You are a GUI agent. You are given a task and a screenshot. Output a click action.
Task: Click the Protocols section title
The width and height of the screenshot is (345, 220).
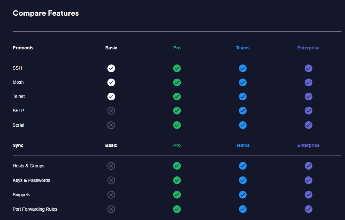click(x=23, y=48)
